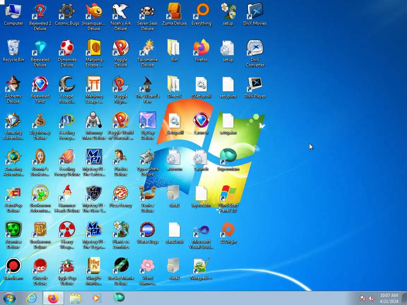Select Peggle Nights shortcut
This screenshot has width=407, height=305.
tap(121, 84)
